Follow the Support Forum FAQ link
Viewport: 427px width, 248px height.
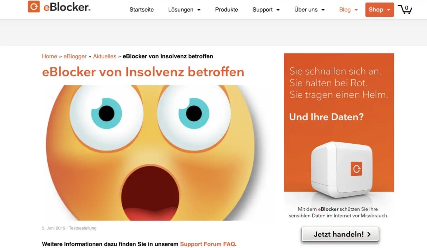coord(208,244)
